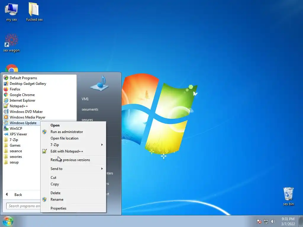Open the clock showing 9:31 PM
The image size is (303, 227).
click(288, 221)
